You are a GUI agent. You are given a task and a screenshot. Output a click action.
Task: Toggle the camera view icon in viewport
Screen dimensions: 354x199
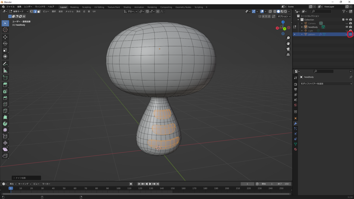coord(288,49)
